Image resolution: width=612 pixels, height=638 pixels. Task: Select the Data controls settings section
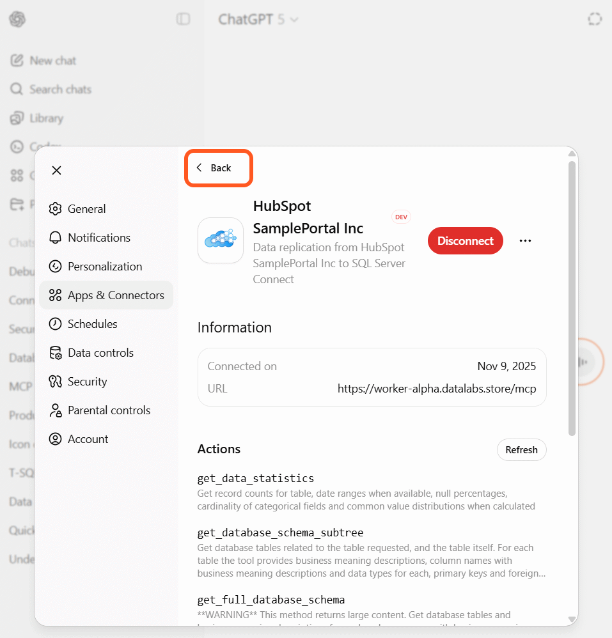click(x=100, y=352)
